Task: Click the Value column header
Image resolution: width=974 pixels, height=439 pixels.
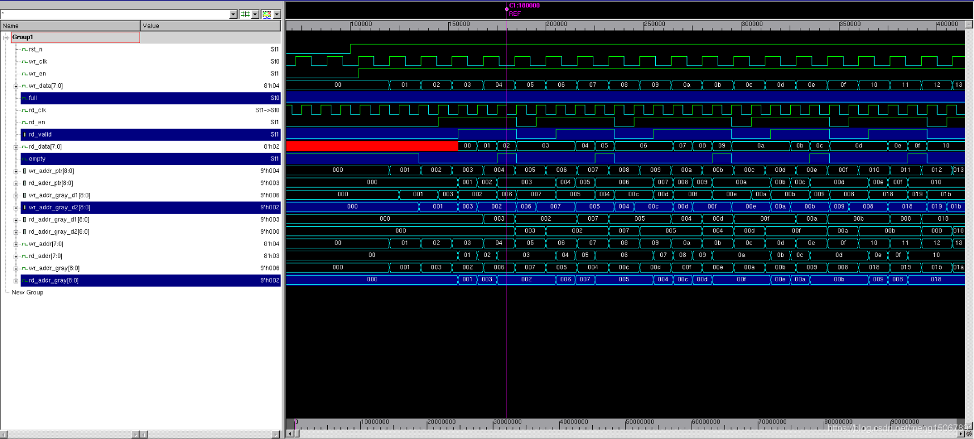Action: click(x=210, y=26)
